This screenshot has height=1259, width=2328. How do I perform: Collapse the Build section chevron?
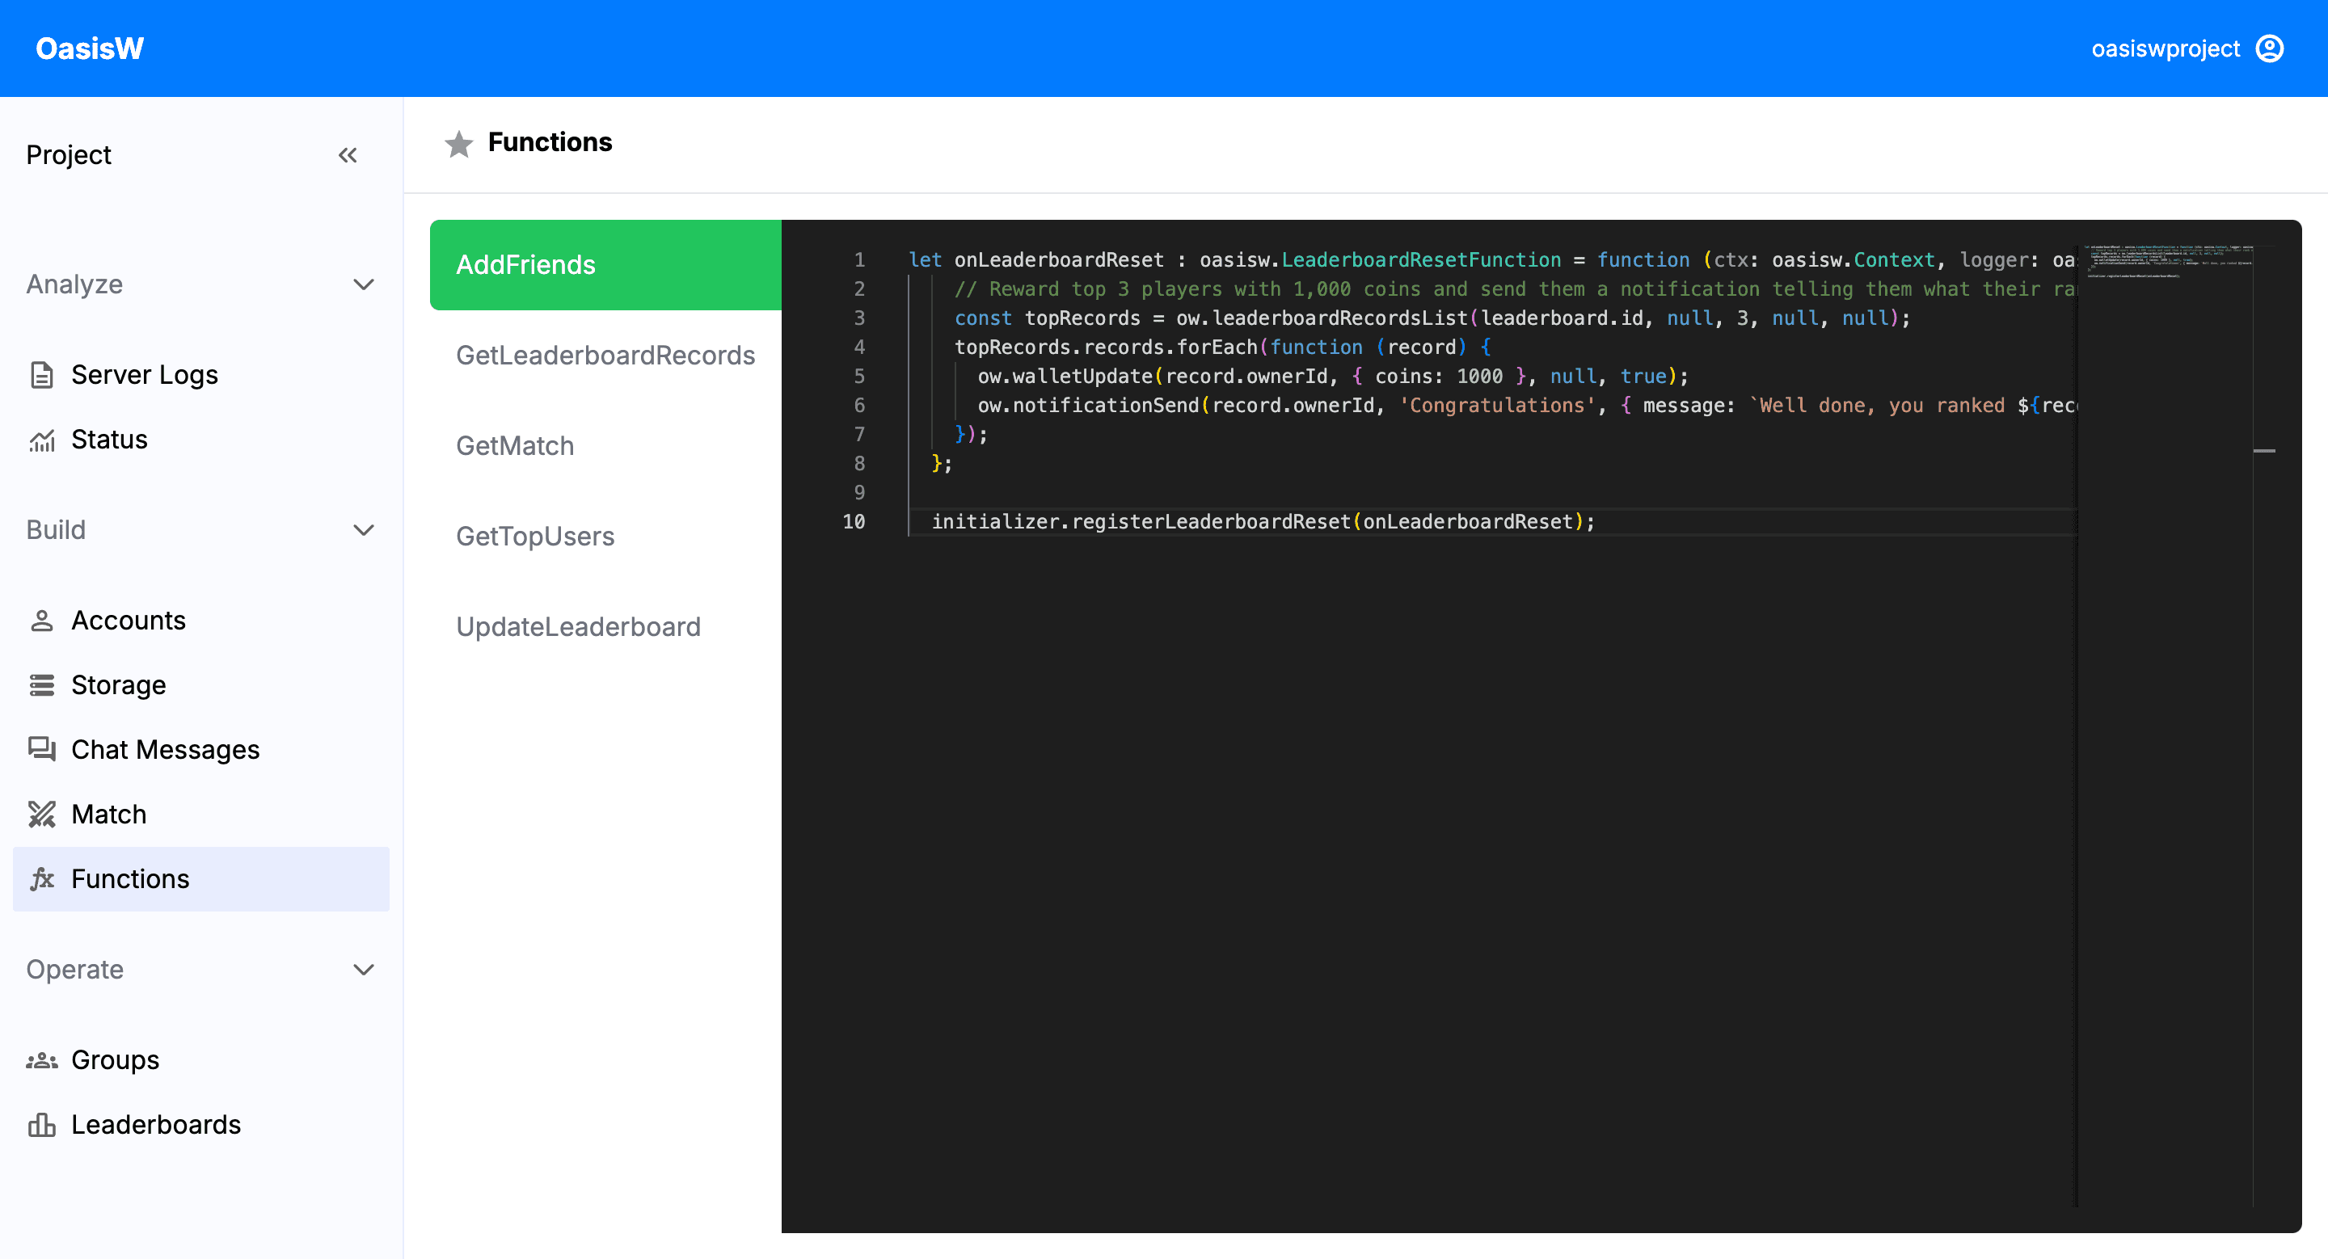pyautogui.click(x=363, y=530)
